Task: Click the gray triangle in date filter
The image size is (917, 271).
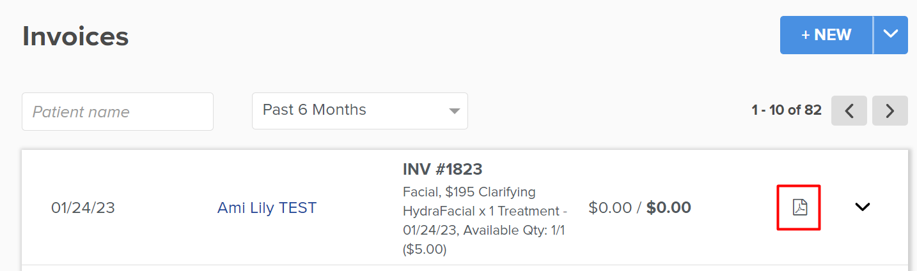Action: [x=454, y=111]
